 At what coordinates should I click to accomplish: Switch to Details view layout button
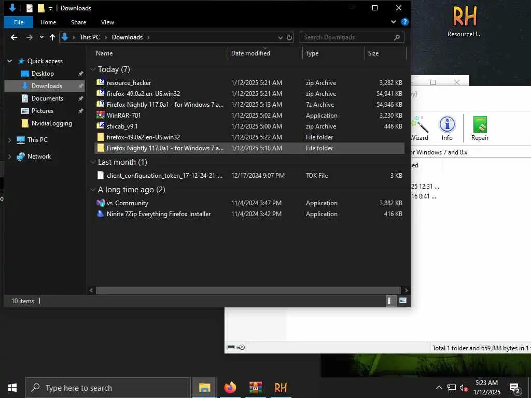390,301
